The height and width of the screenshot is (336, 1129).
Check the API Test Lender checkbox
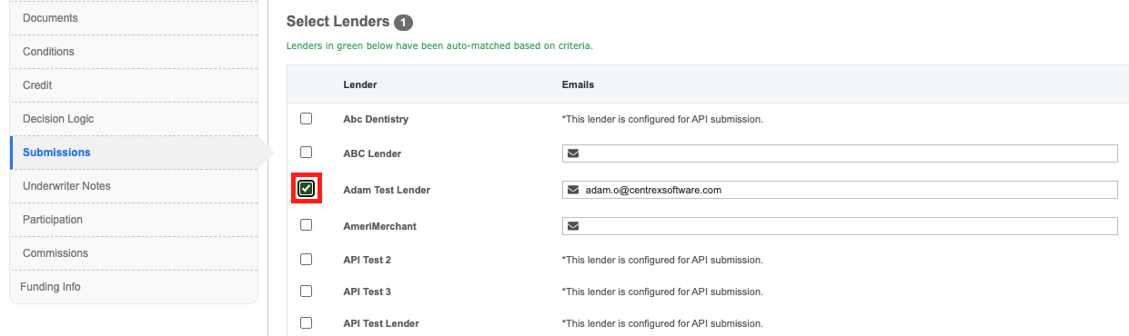click(306, 322)
